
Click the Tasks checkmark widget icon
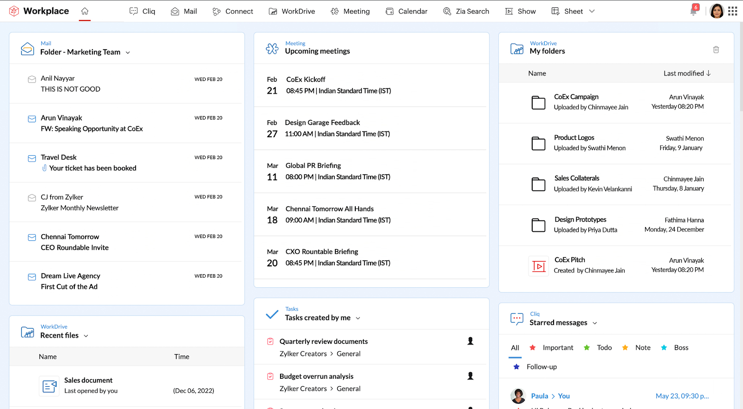pyautogui.click(x=272, y=314)
